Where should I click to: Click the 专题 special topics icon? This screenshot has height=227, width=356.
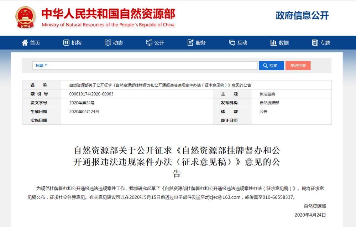coord(315,43)
